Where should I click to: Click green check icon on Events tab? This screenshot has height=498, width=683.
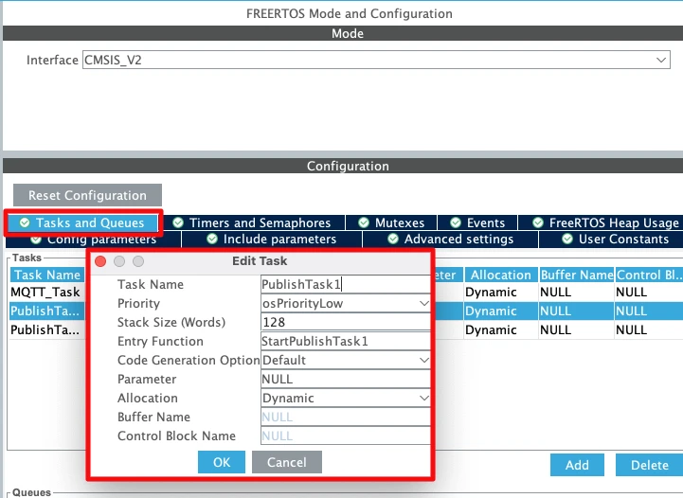click(456, 222)
